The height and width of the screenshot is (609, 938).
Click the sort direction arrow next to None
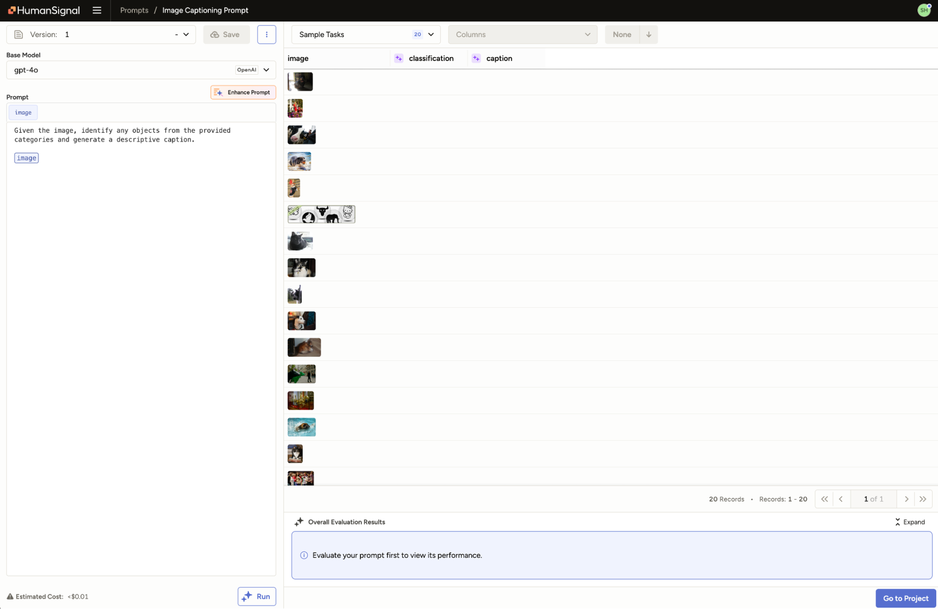click(648, 35)
